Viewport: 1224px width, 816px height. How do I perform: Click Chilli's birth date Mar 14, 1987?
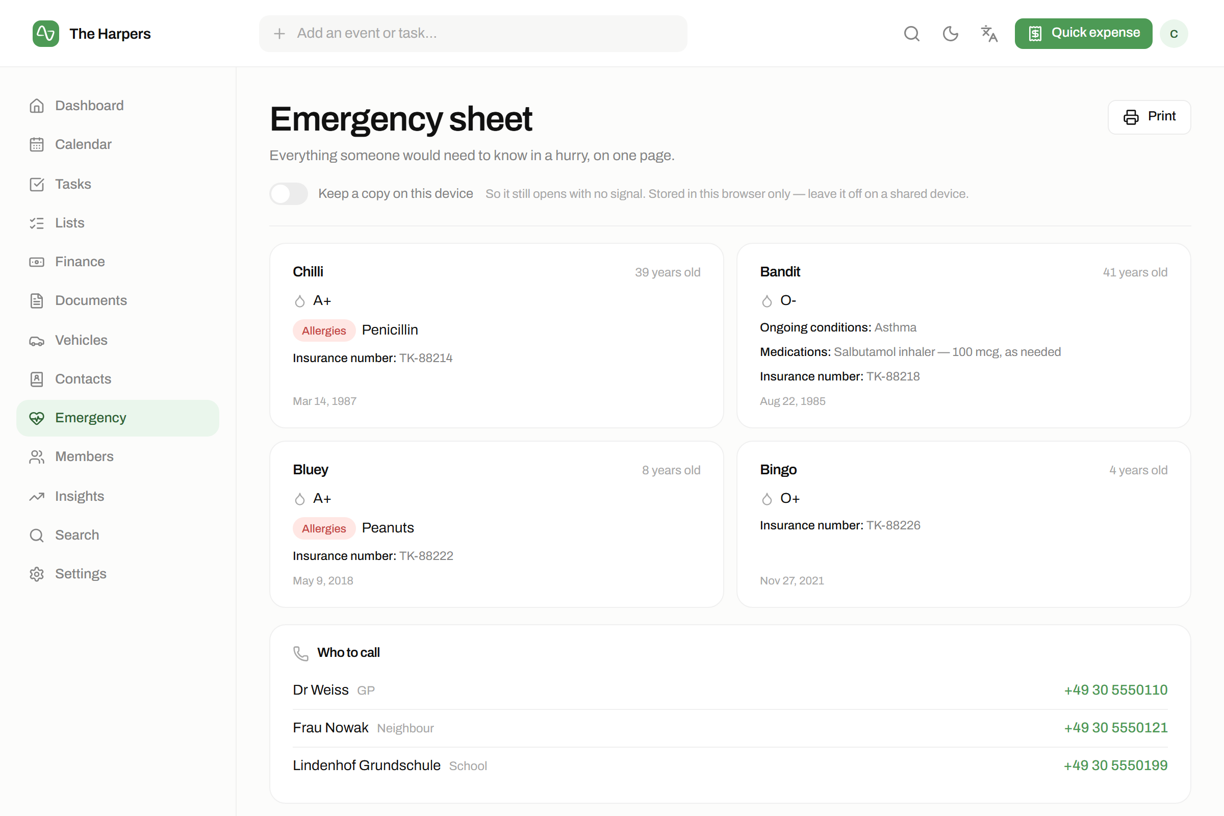(325, 401)
